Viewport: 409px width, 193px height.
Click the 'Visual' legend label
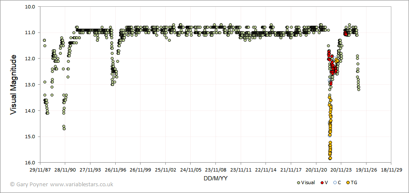(308, 182)
